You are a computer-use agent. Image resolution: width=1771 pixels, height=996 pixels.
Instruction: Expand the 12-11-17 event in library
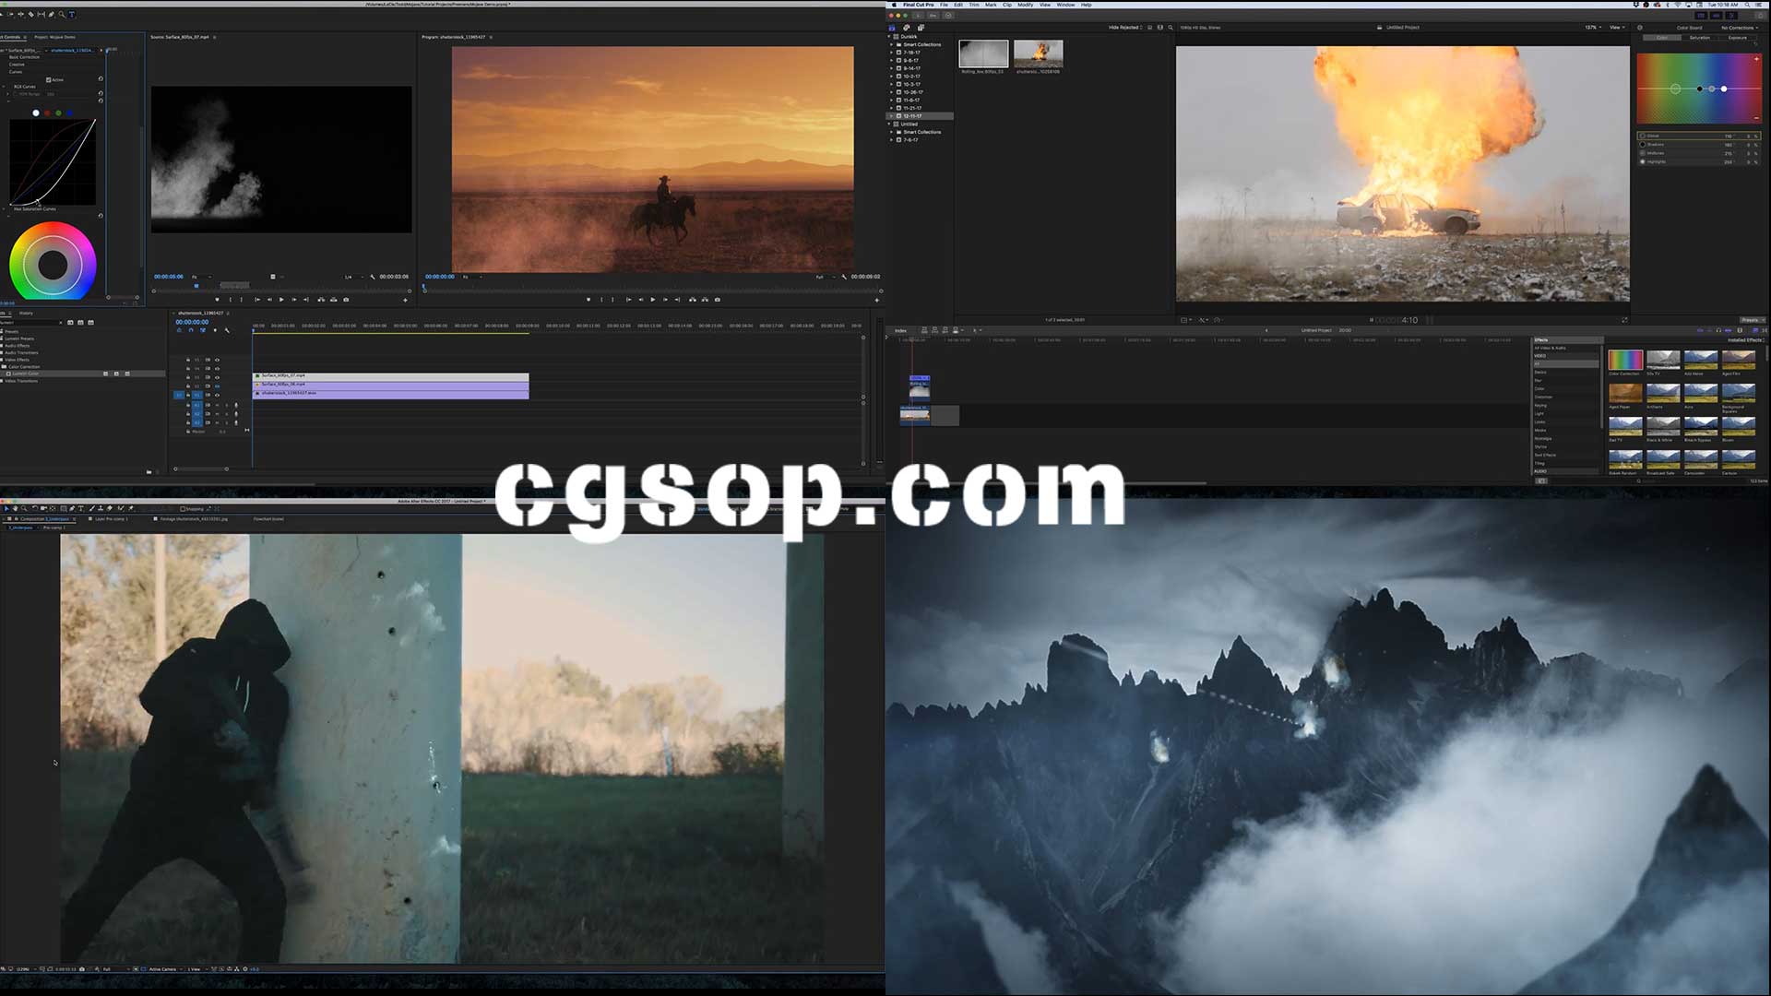[891, 116]
